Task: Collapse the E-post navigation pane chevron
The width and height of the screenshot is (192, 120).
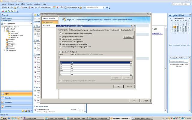Action: coord(31,15)
